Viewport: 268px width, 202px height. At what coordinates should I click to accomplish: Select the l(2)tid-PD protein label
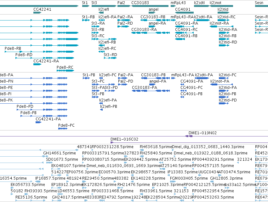coord(228,100)
